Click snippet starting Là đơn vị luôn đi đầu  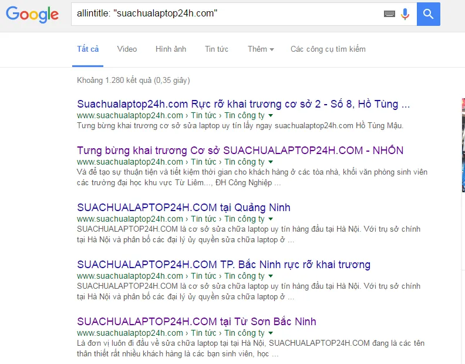(x=251, y=348)
